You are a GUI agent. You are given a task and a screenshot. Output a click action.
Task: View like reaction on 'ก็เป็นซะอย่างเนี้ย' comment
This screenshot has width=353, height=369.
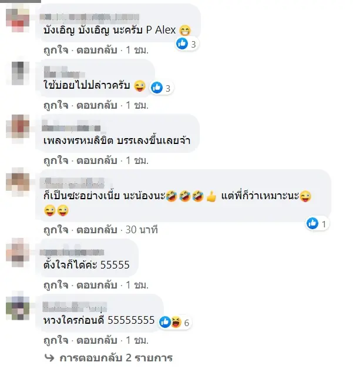point(312,223)
